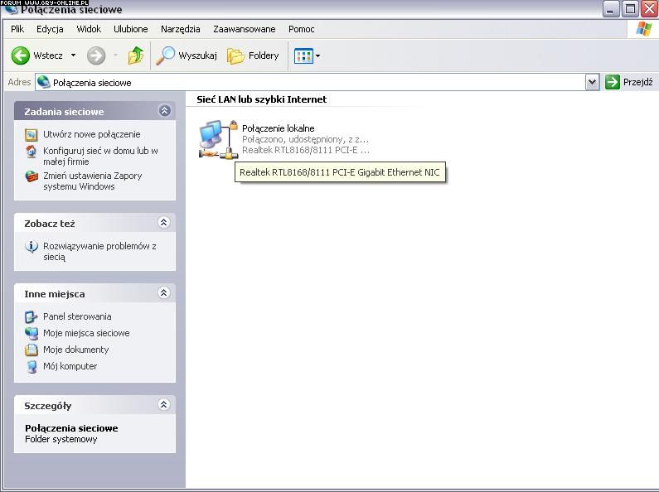
Task: Click the Adres address field
Action: (315, 82)
